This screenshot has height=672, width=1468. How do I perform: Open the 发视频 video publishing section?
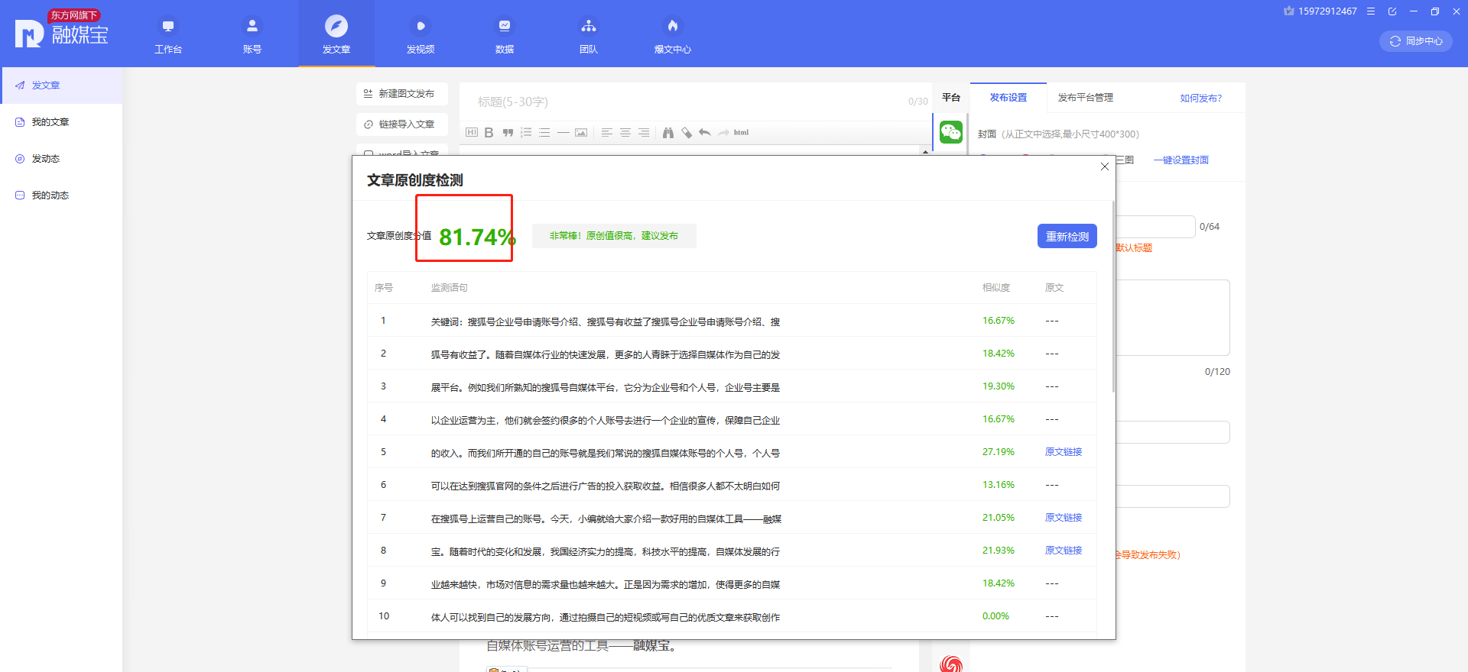421,35
